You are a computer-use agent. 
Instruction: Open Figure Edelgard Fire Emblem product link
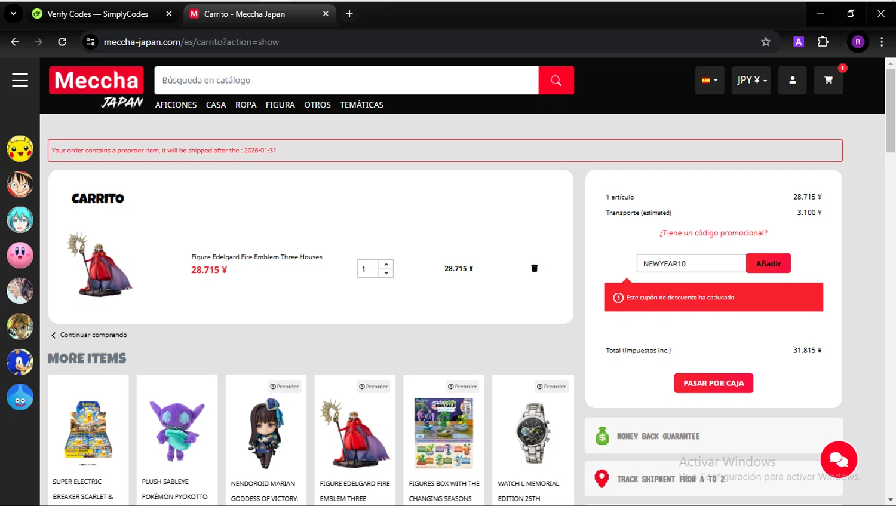[x=257, y=257]
